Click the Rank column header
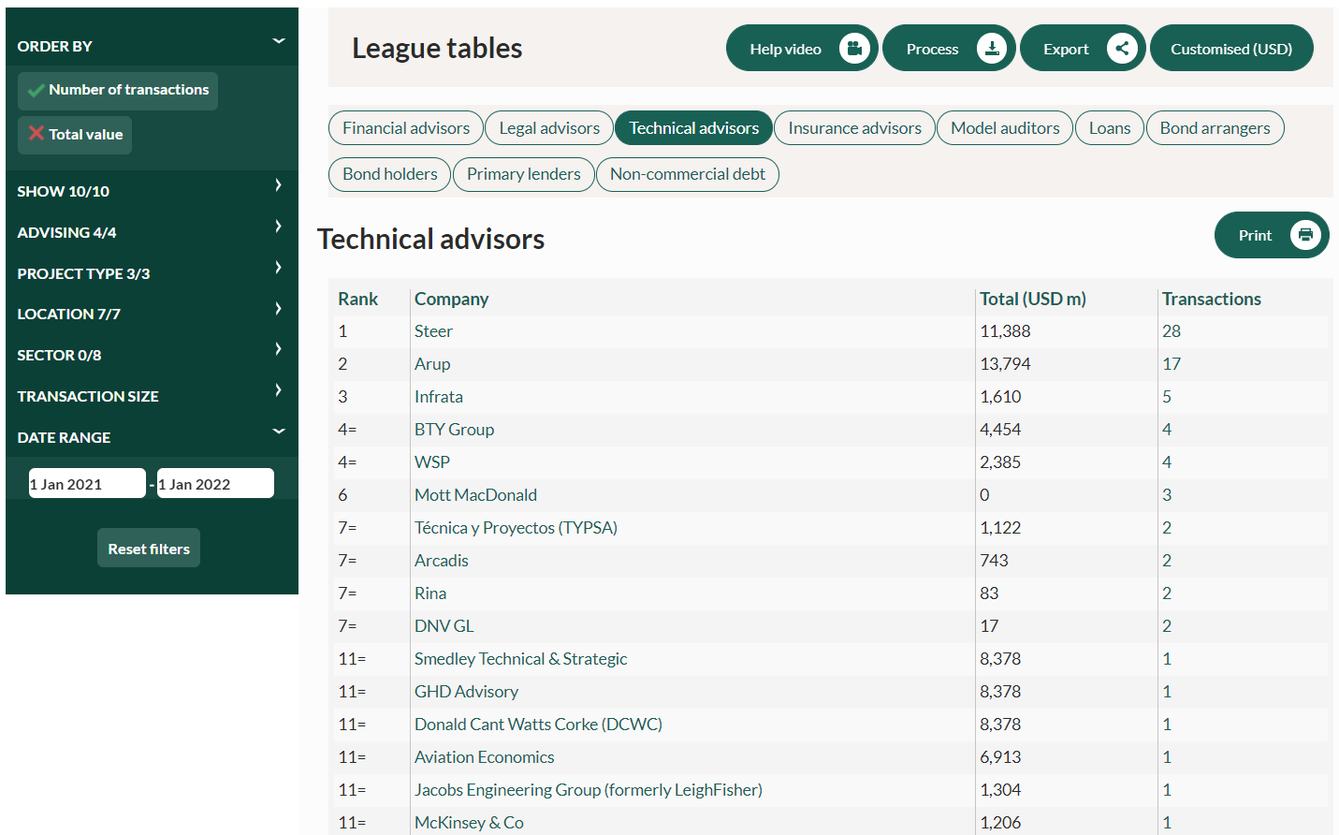 358,299
